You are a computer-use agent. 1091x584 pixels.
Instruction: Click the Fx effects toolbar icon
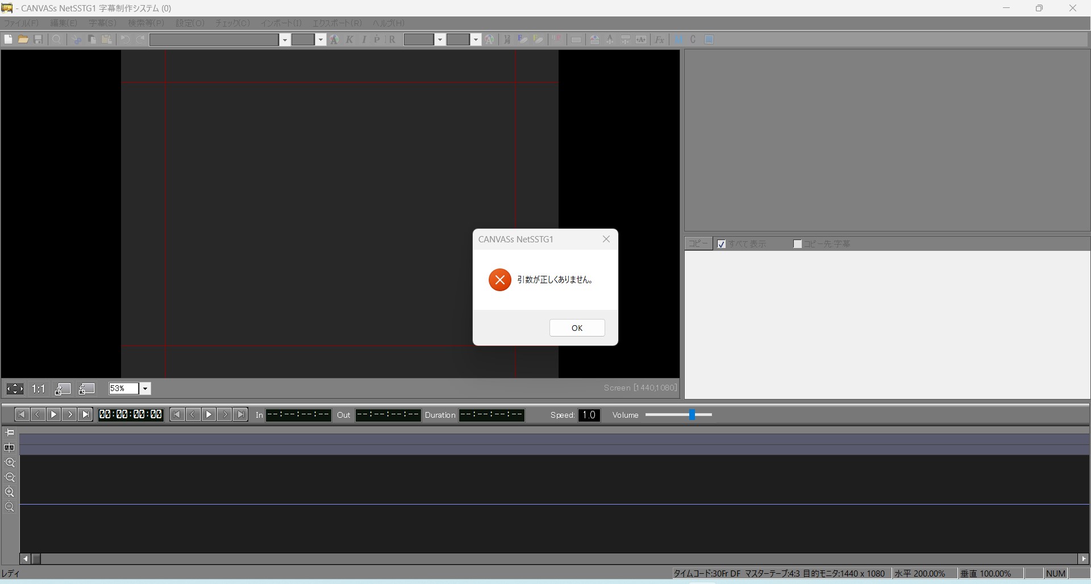tap(659, 39)
